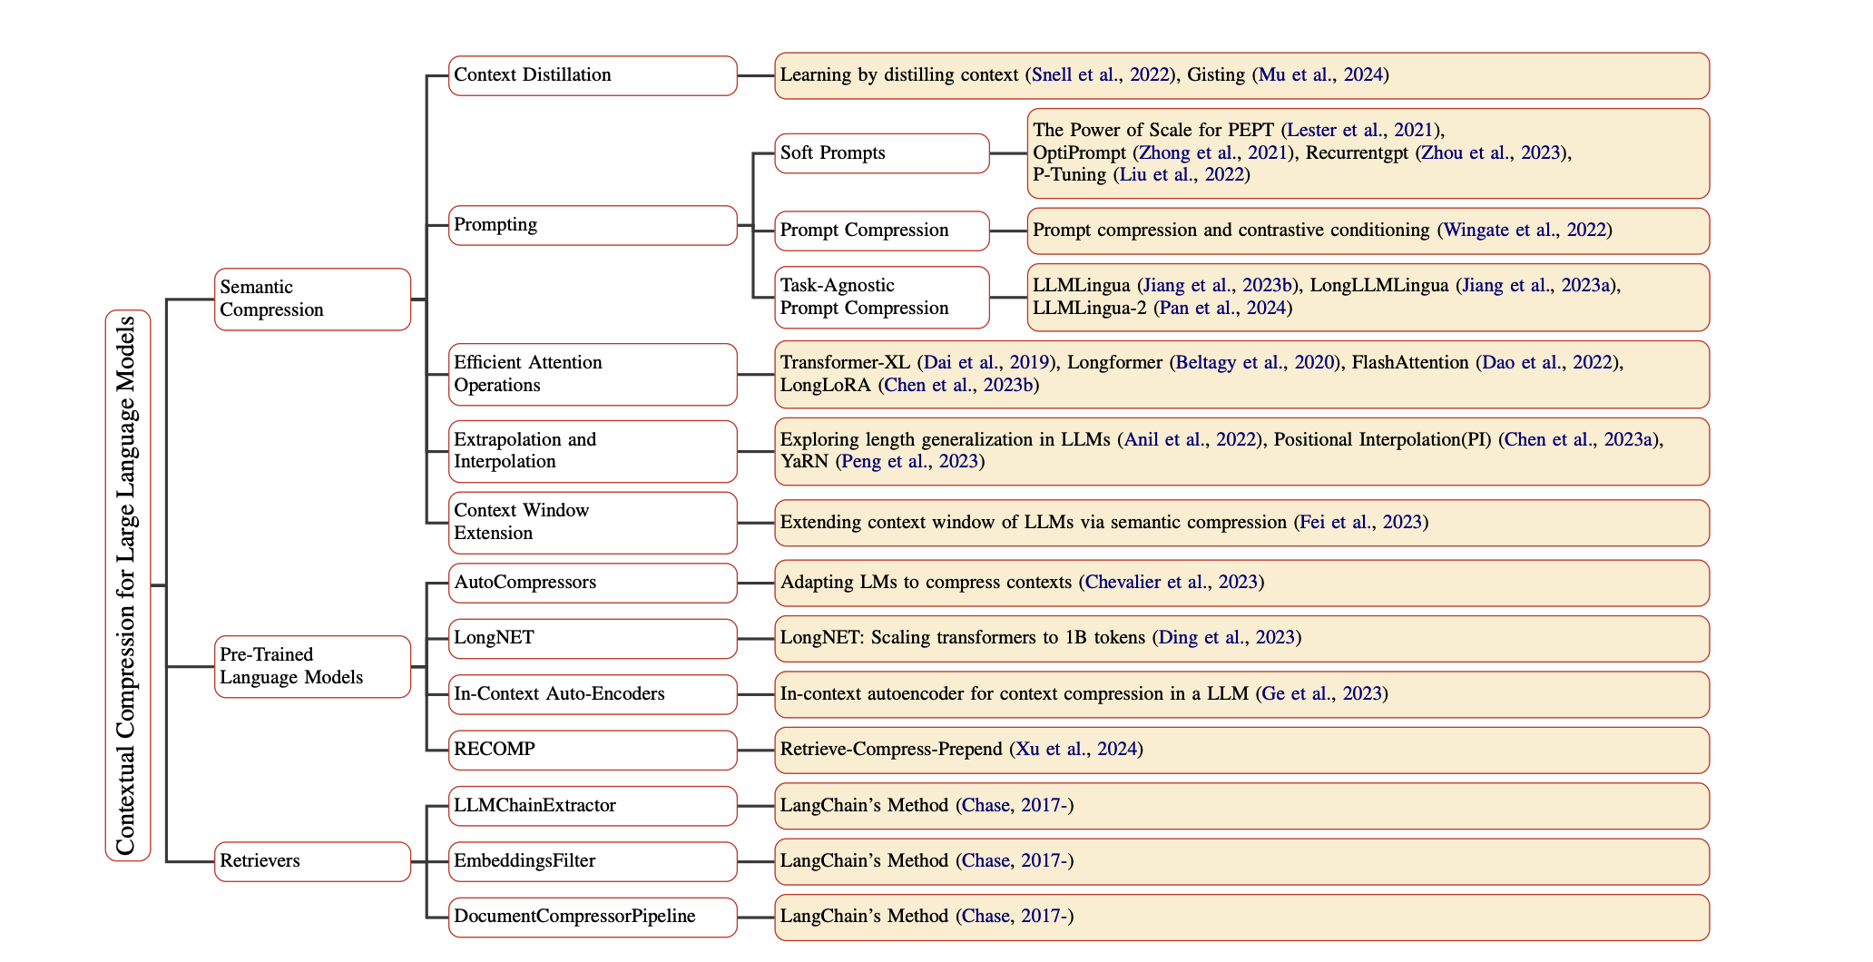Click the DocumentCompressorPipeline node

(593, 917)
